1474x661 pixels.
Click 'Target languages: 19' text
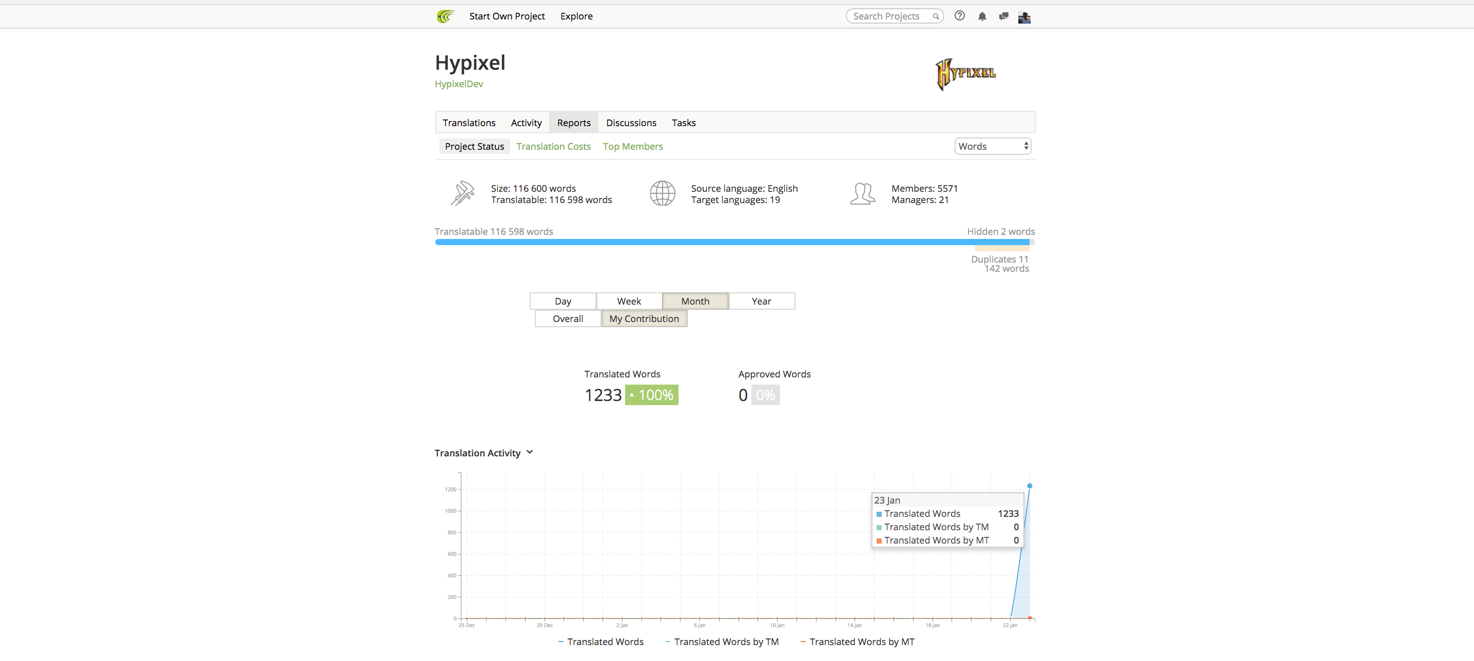tap(735, 200)
